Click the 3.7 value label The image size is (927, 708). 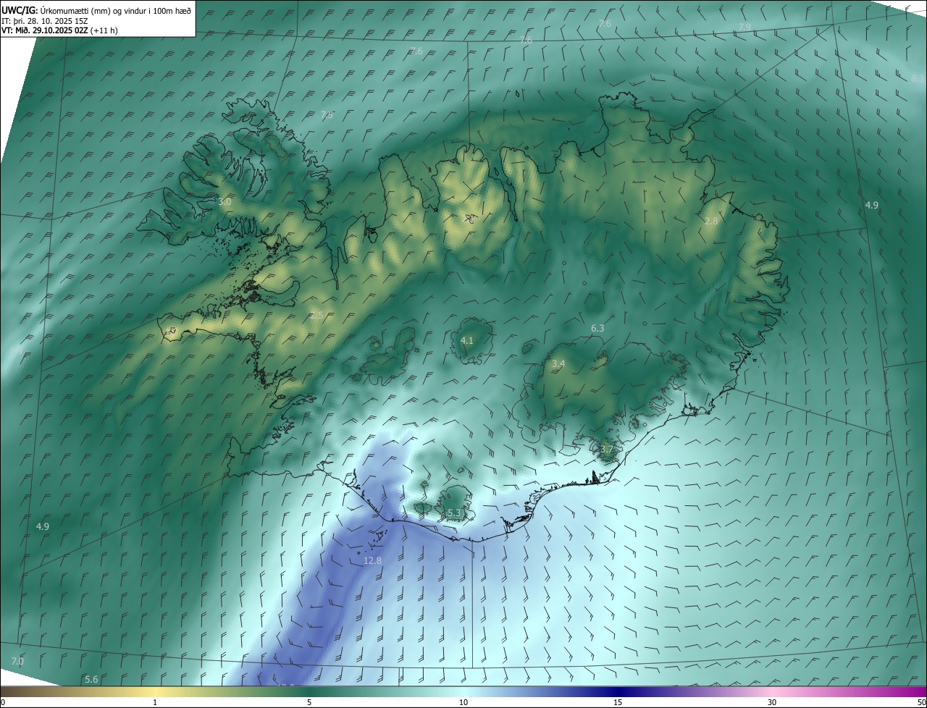point(606,449)
